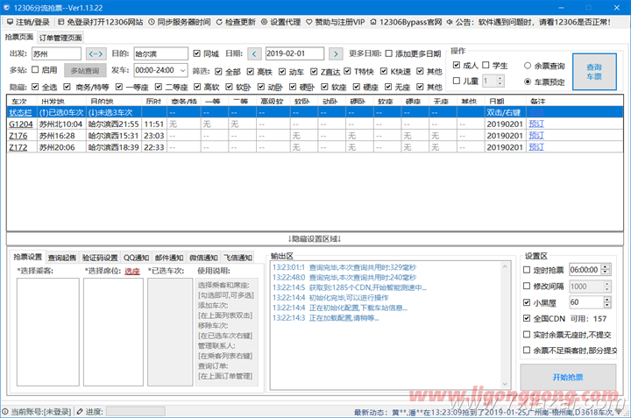
Task: Switch to QQ通知 tab
Action: coord(136,258)
